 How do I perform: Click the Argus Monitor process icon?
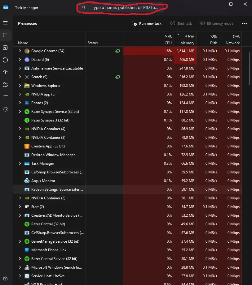tap(27, 181)
